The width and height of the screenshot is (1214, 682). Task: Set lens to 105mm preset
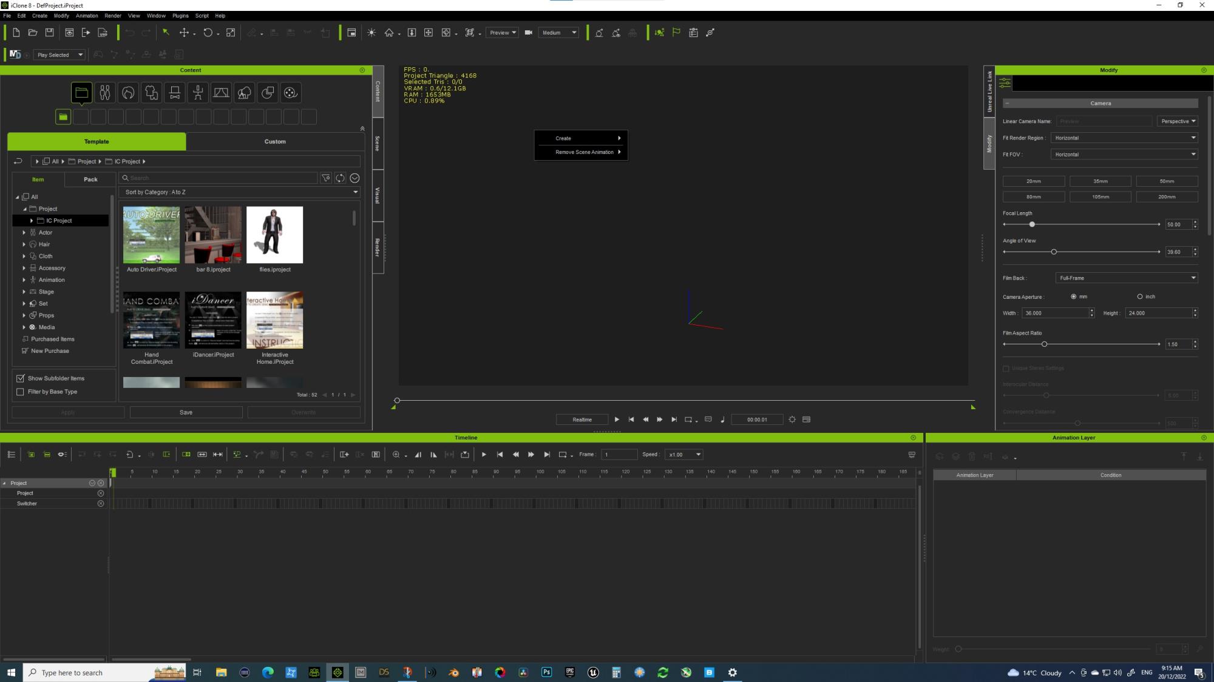(x=1100, y=197)
